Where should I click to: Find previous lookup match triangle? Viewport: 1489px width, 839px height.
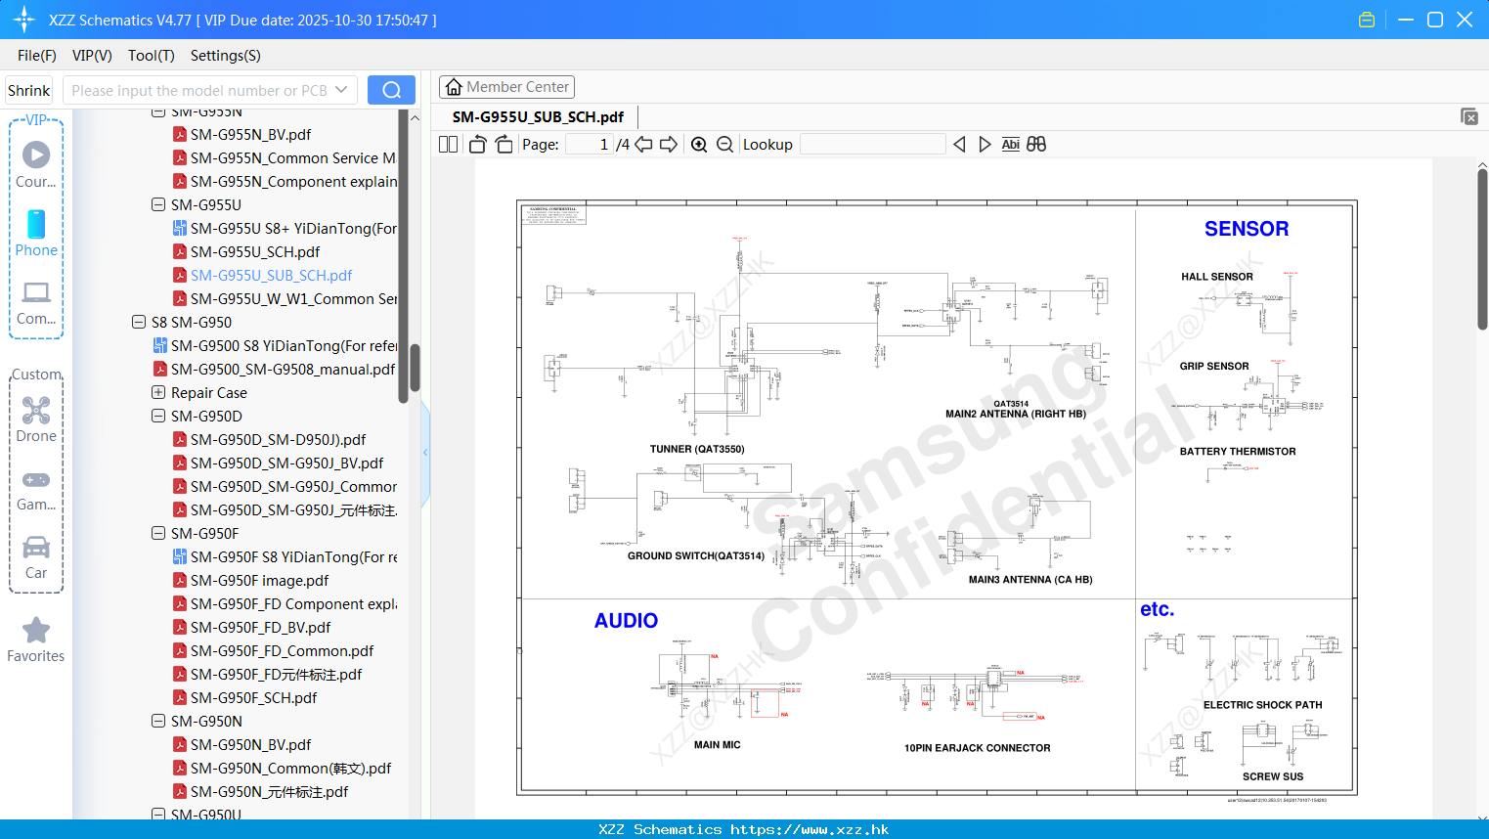pos(959,144)
